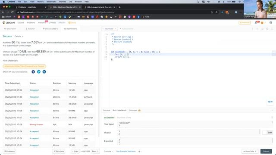Go to the Next problem
This screenshot has width=276, height=155.
click(x=95, y=151)
